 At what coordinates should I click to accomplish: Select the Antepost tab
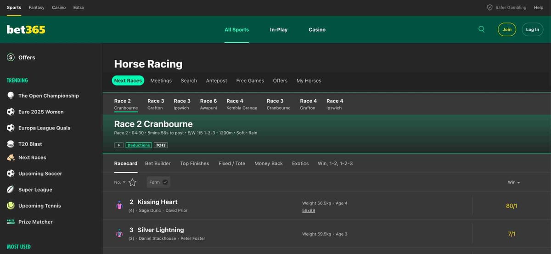tap(217, 80)
